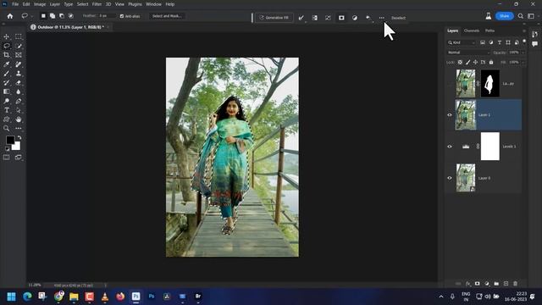Screen dimensions: 542x305
Task: Hide Layer 0 using its eye icon
Action: [x=450, y=178]
